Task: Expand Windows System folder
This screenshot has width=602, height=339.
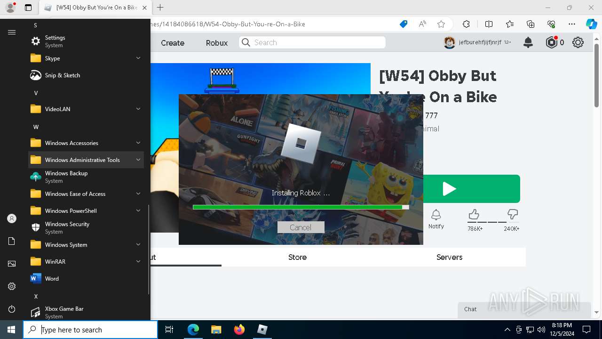Action: 86,245
